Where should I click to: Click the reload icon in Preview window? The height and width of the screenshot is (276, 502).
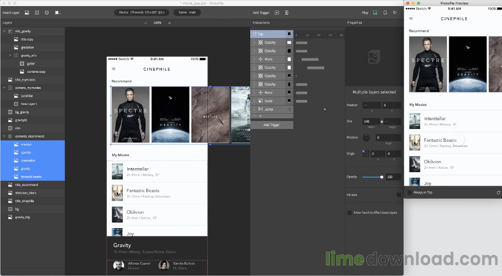(x=498, y=193)
